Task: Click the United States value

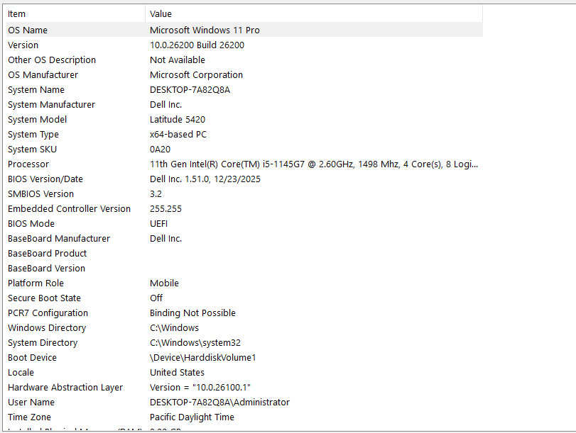Action: pyautogui.click(x=177, y=373)
